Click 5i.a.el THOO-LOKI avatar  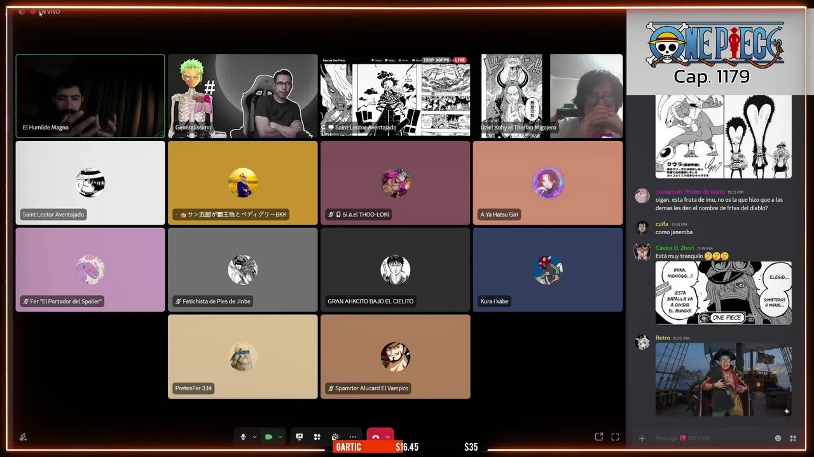396,183
